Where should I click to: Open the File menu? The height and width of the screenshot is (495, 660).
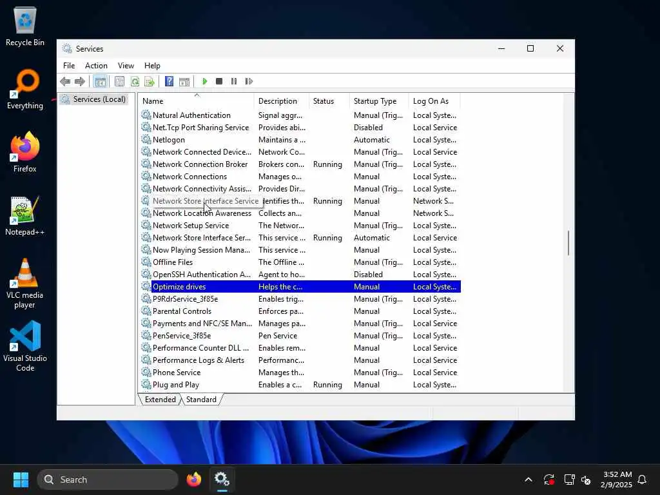click(x=69, y=65)
